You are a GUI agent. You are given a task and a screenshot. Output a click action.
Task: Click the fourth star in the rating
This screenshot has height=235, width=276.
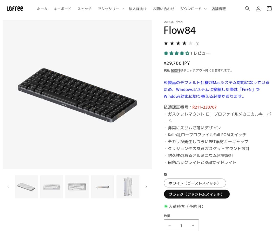(184, 43)
